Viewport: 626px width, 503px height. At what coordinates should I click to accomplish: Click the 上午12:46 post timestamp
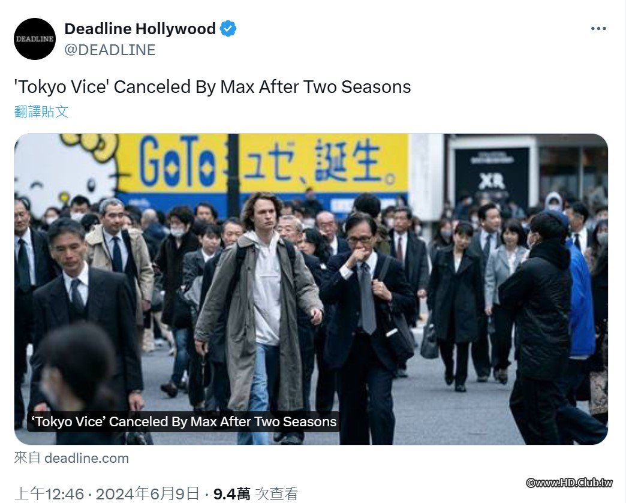pos(49,494)
